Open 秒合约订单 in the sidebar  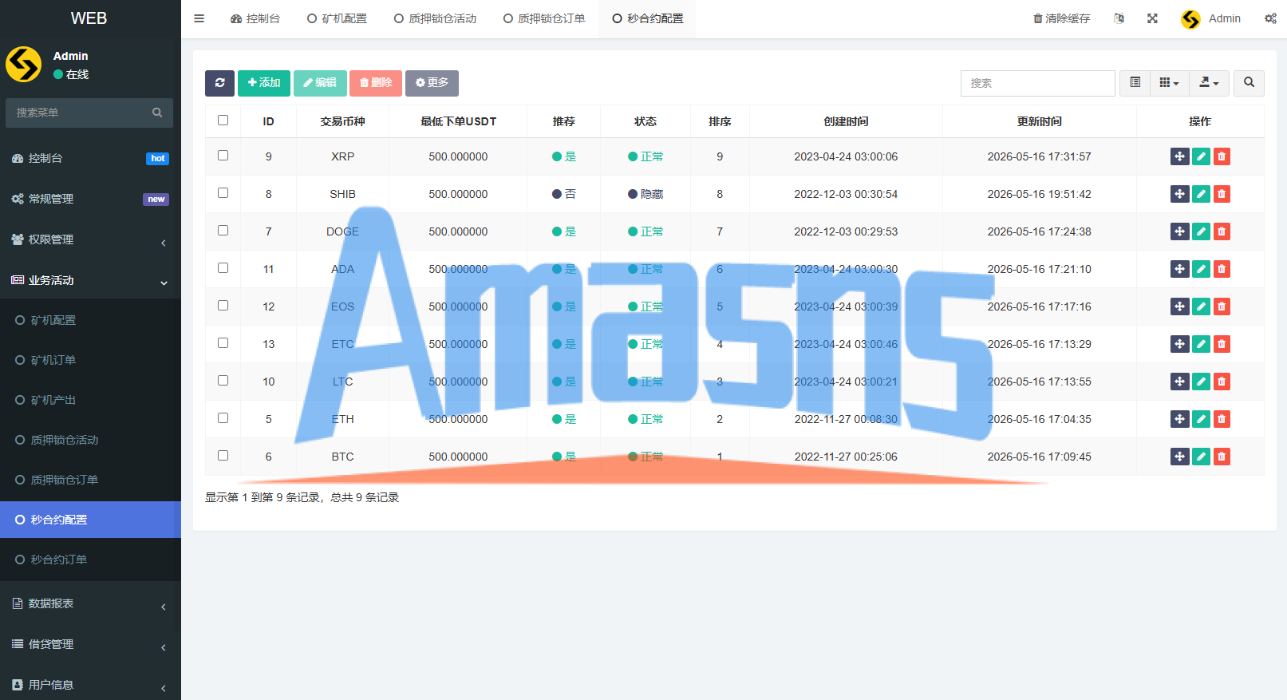[90, 560]
